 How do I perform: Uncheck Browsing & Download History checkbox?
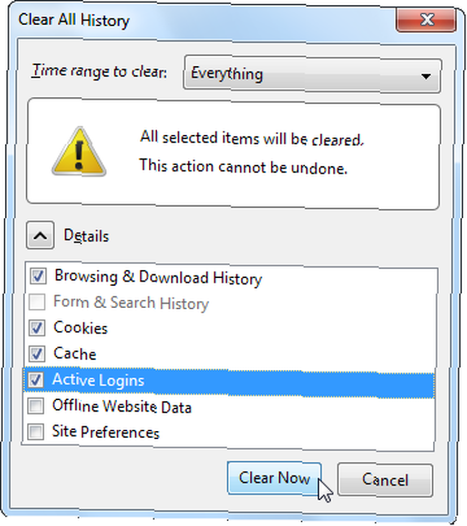(37, 276)
